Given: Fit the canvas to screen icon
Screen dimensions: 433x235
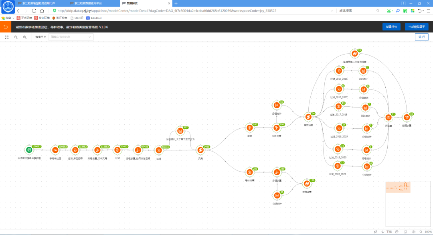Looking at the screenshot, I should pyautogui.click(x=6, y=37).
